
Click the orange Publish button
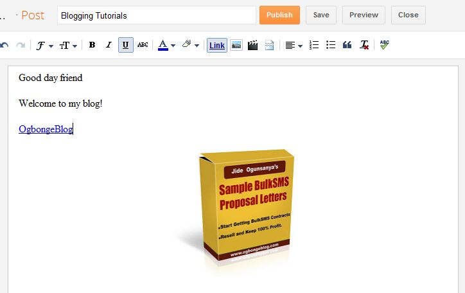coord(279,15)
